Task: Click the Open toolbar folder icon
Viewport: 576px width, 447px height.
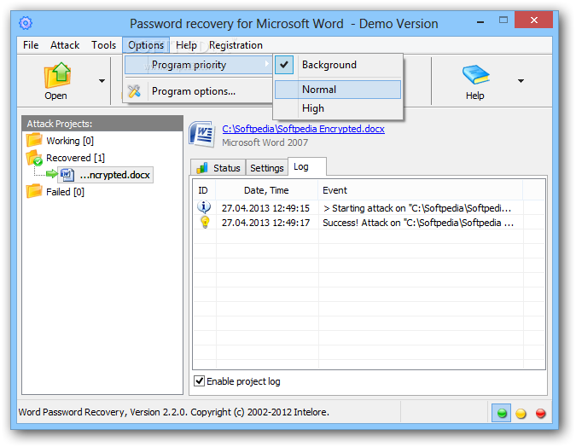Action: (57, 75)
